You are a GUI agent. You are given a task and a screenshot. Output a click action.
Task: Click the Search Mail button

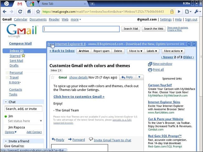click(x=131, y=29)
